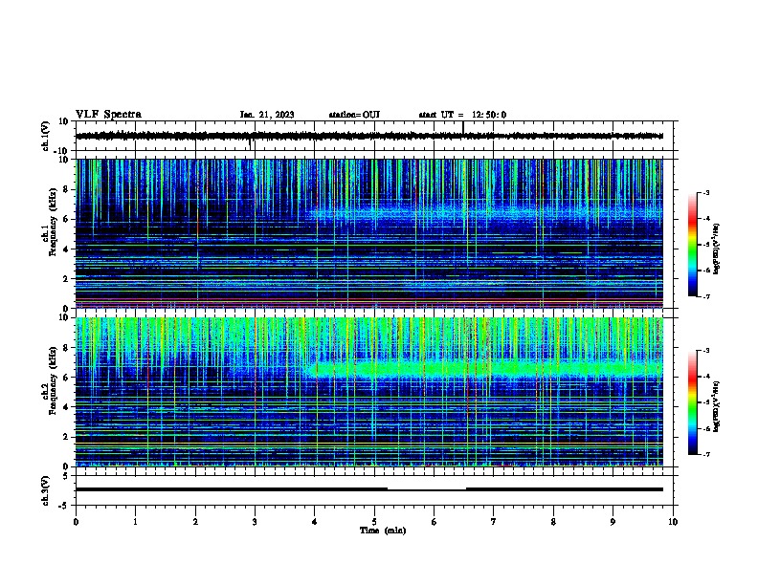This screenshot has width=758, height=585.
Task: Click the time axis tick label "1"
Action: pos(135,522)
